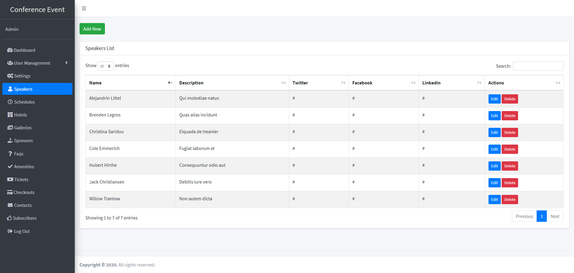Click the Schedules clock icon

[10, 102]
